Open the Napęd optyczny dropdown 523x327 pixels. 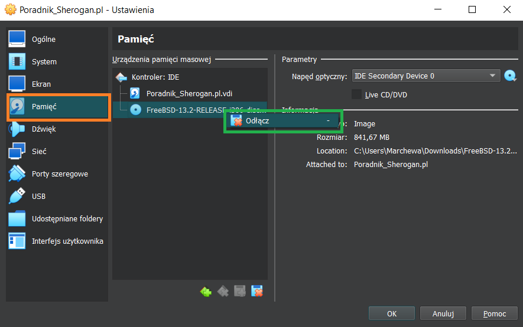[425, 76]
